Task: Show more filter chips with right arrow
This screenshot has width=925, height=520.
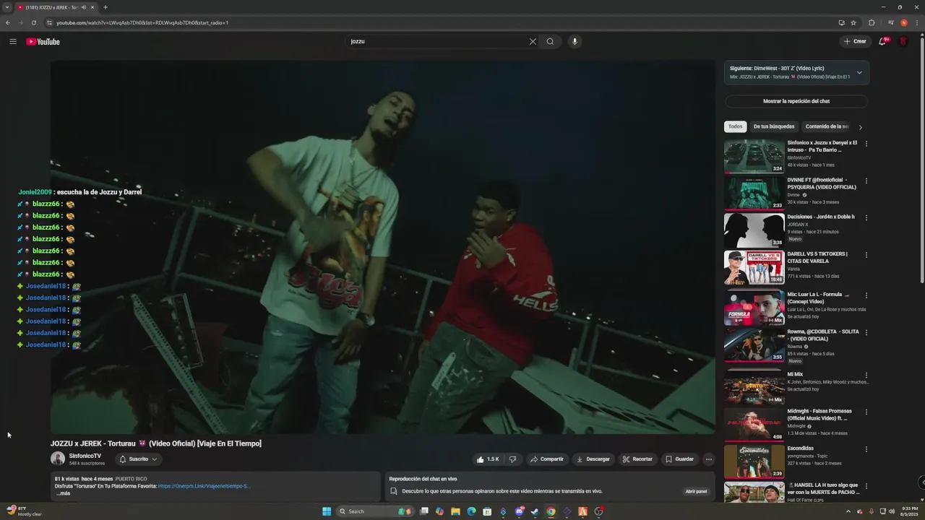Action: click(860, 127)
